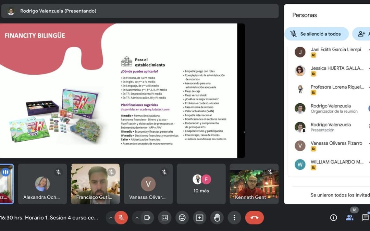
Task: Open Vanessa Olivar... participant tile
Action: (x=148, y=184)
